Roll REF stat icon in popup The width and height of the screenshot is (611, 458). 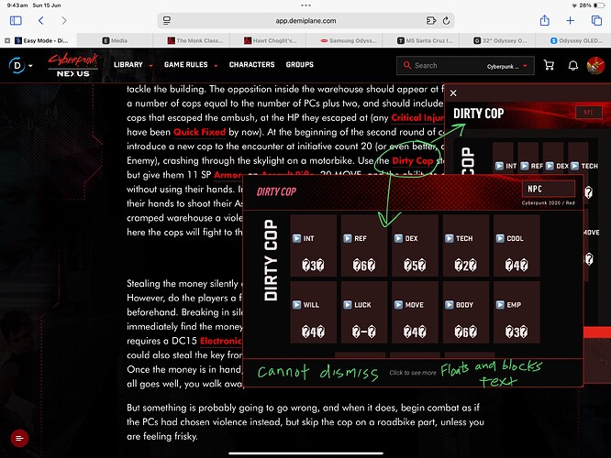347,238
